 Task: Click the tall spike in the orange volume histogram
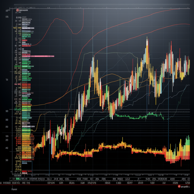123,140
